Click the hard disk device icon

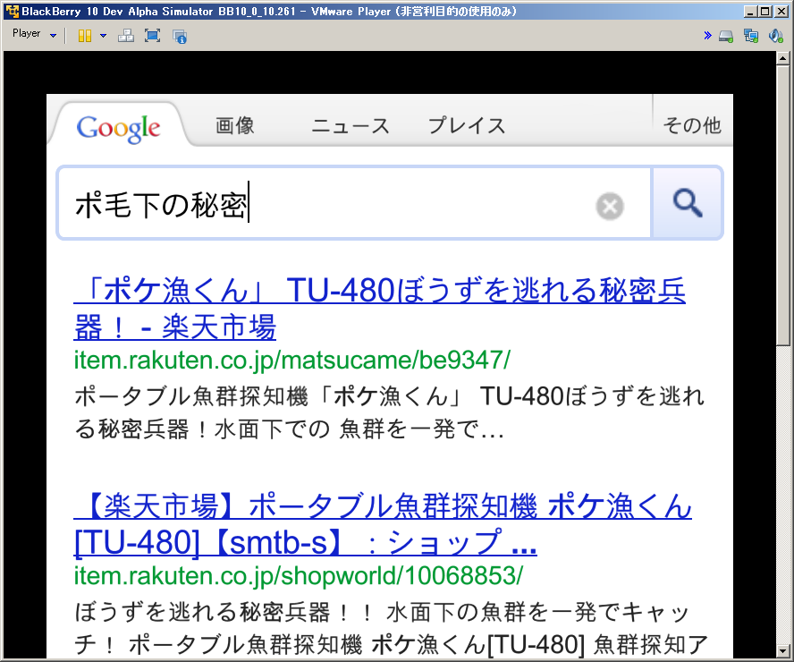[726, 36]
